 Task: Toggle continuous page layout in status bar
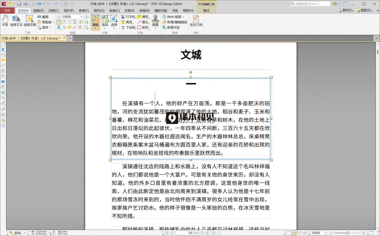[294, 233]
